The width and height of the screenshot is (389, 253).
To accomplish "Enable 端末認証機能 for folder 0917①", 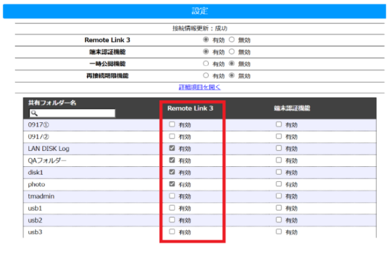I will coord(279,124).
